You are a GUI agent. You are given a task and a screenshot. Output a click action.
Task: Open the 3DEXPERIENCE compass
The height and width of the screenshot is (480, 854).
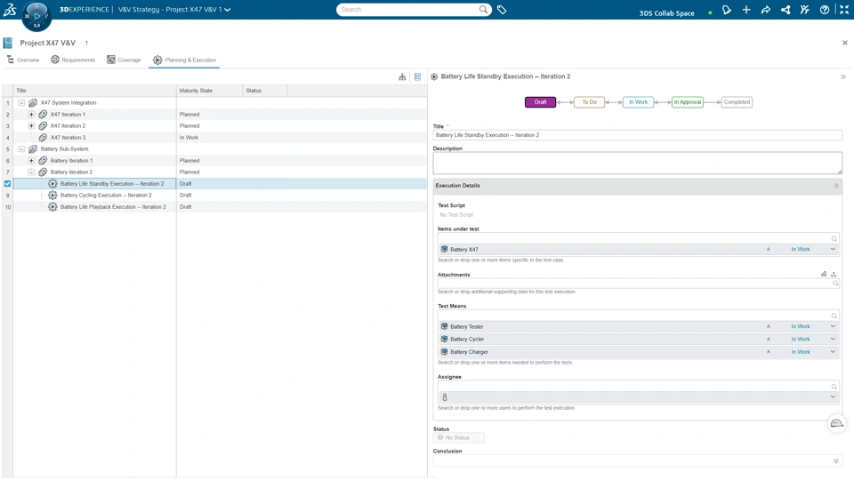(x=36, y=16)
